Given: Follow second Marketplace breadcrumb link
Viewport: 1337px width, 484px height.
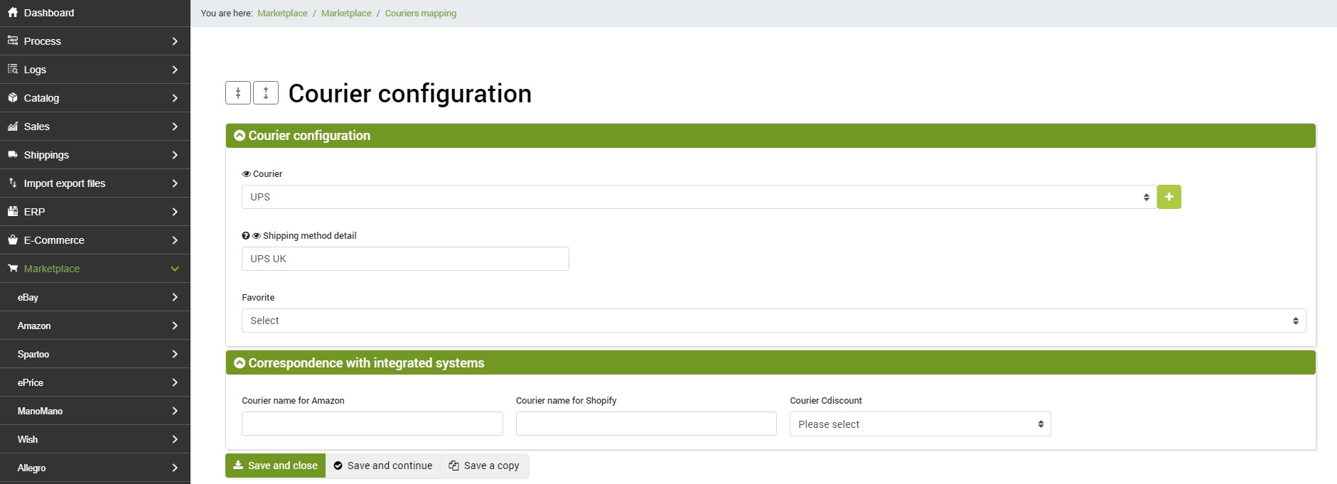Looking at the screenshot, I should 346,14.
